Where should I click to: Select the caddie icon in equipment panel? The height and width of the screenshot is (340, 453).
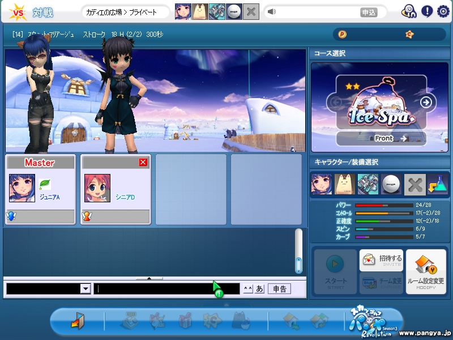(x=345, y=184)
